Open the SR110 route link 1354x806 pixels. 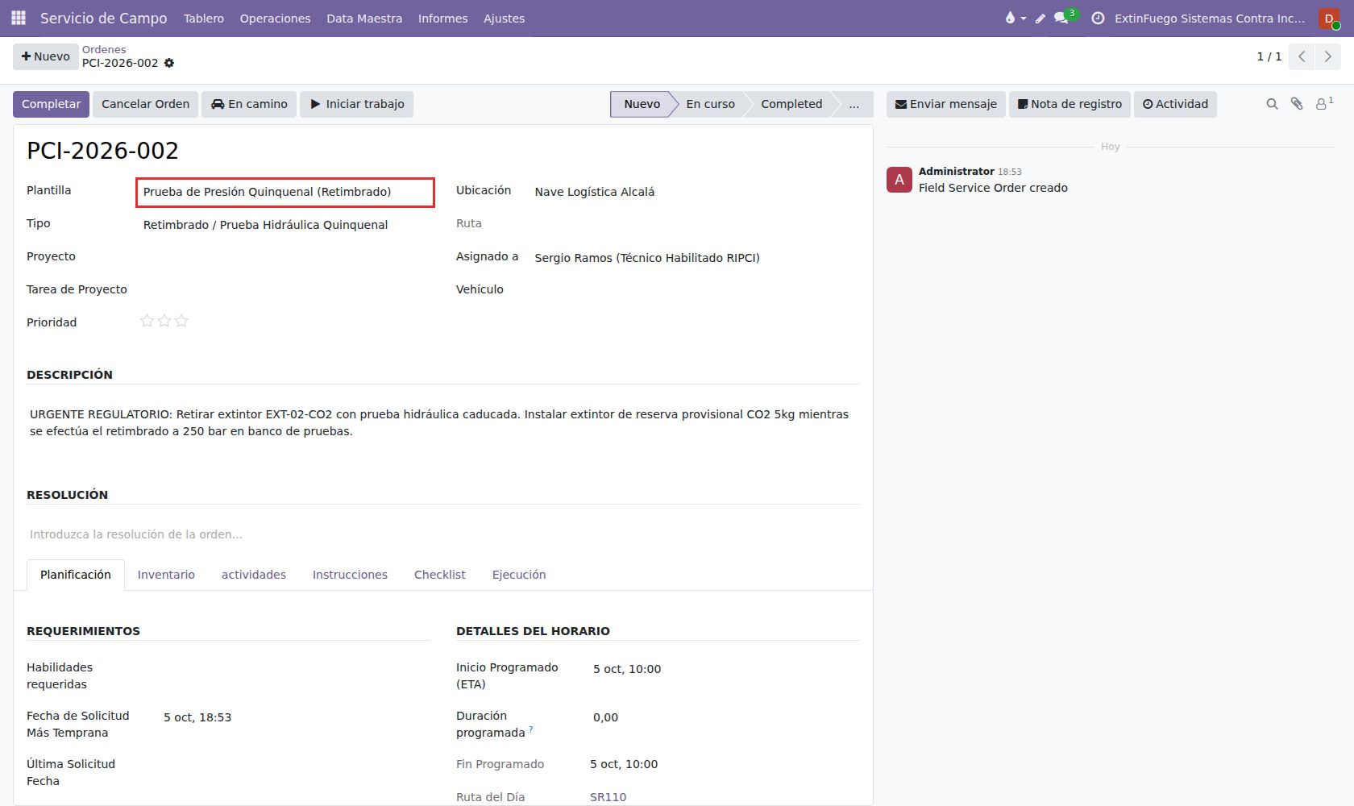(x=608, y=797)
